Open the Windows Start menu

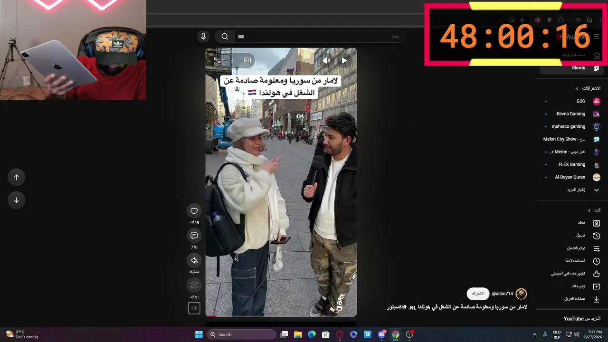point(199,334)
